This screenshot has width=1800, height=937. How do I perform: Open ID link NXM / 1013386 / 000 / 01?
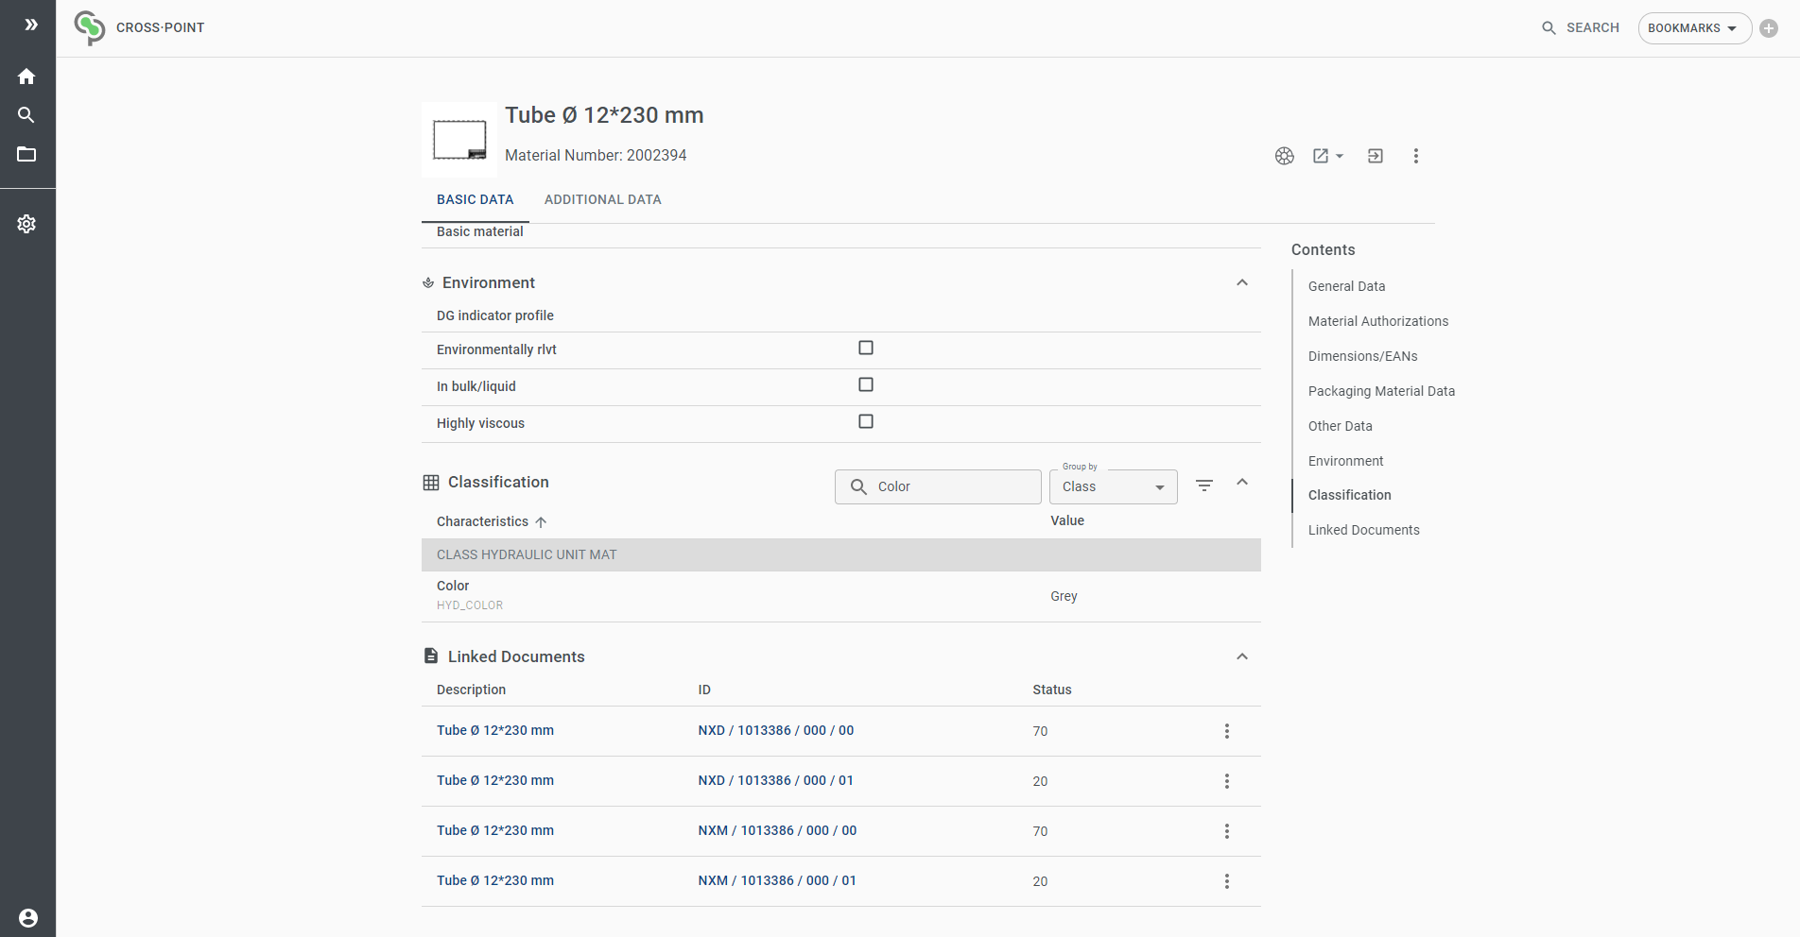tap(777, 880)
